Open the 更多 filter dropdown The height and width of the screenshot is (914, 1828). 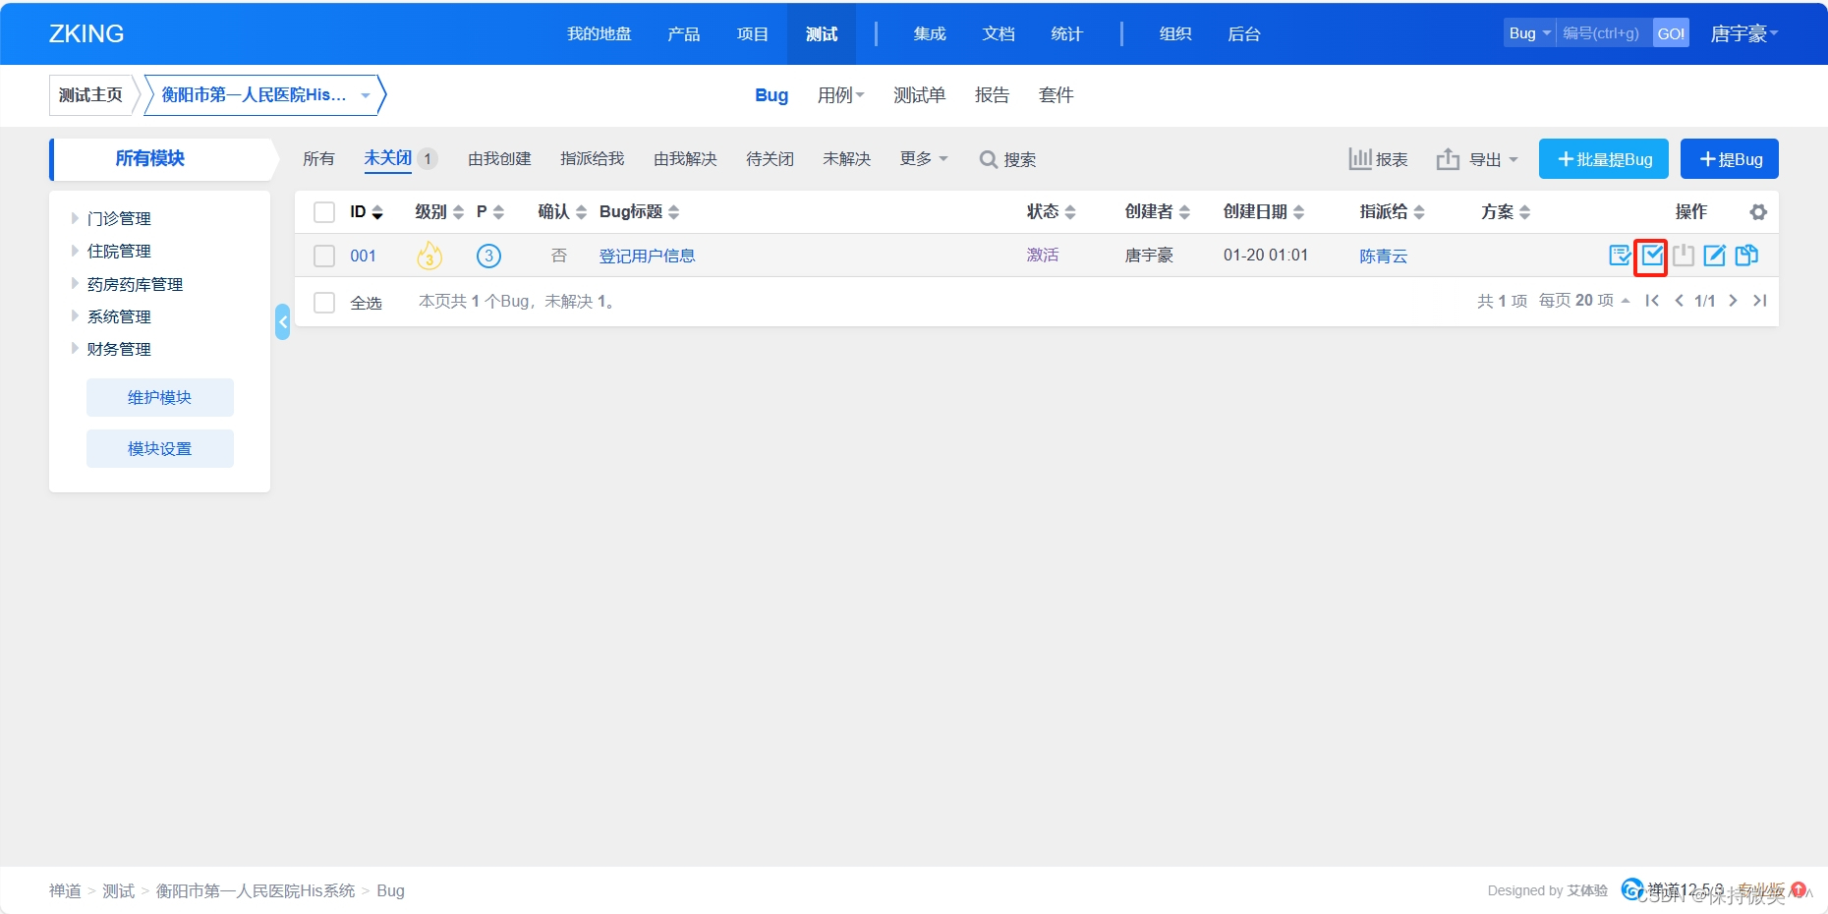[x=924, y=158]
